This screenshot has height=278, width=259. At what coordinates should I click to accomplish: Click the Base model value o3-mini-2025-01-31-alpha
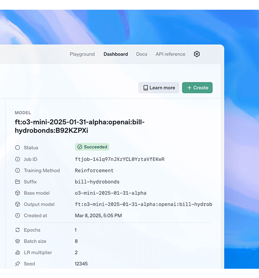[x=111, y=193]
